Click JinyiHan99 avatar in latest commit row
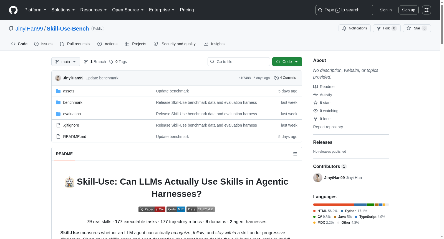 (58, 78)
